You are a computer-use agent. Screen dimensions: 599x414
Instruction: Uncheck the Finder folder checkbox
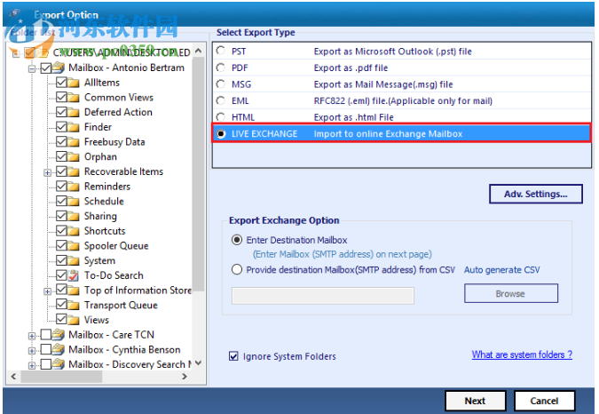pyautogui.click(x=61, y=126)
